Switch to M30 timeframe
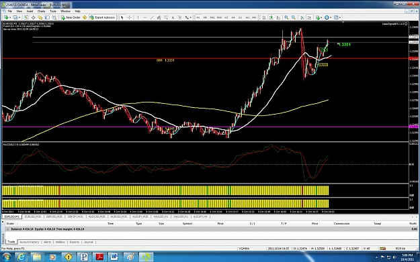 tap(219, 17)
